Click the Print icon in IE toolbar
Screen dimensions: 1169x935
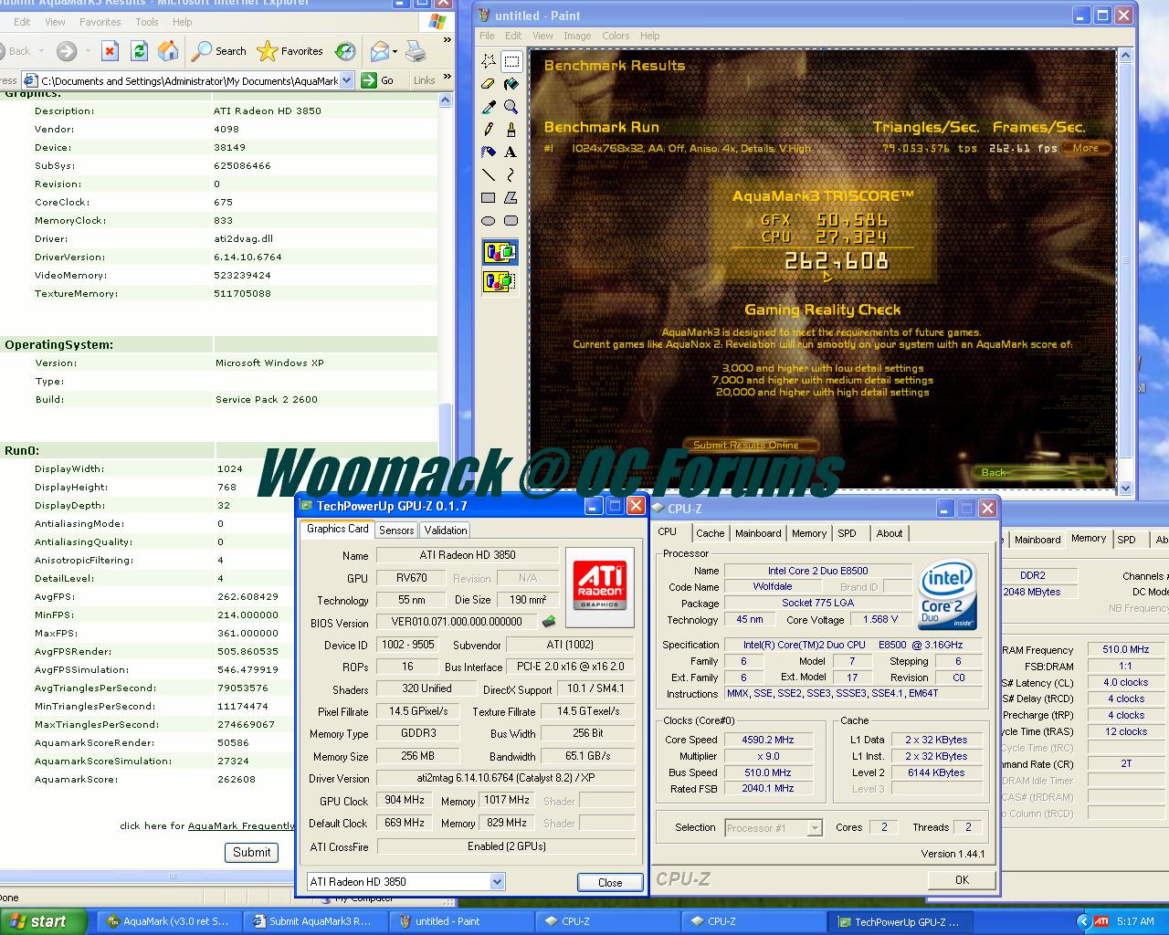415,51
